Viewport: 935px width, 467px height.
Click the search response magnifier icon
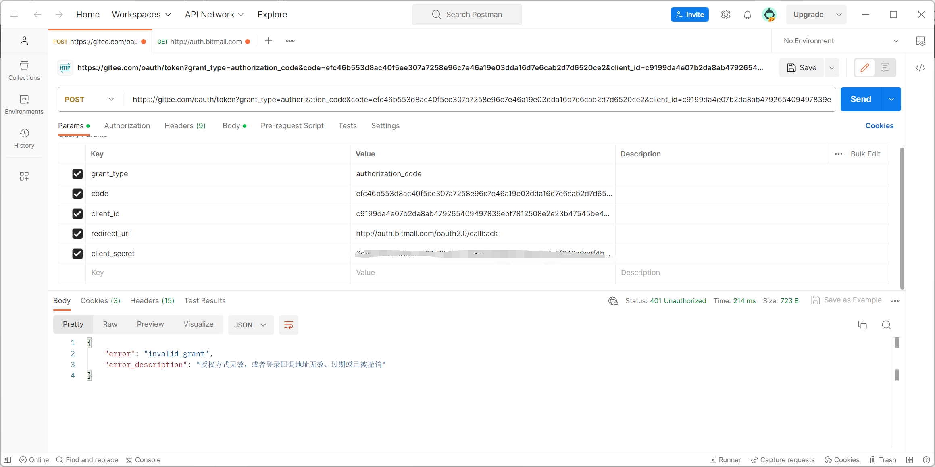click(x=886, y=325)
